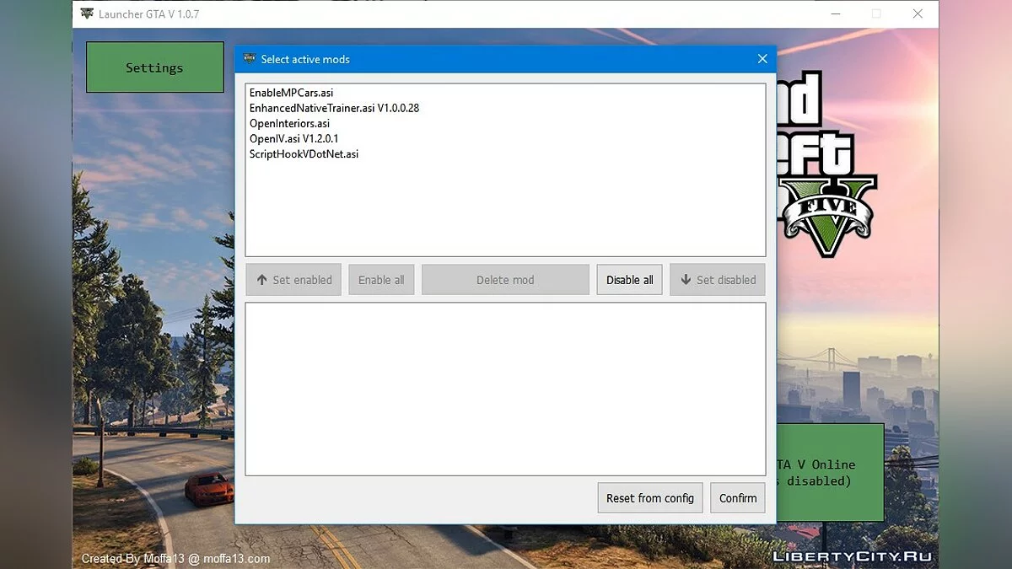Confirm the mod selection
Viewport: 1012px width, 569px height.
click(738, 498)
